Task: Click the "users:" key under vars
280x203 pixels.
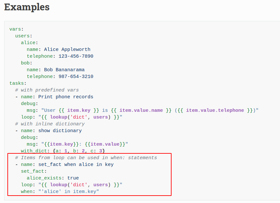Action: (23, 36)
